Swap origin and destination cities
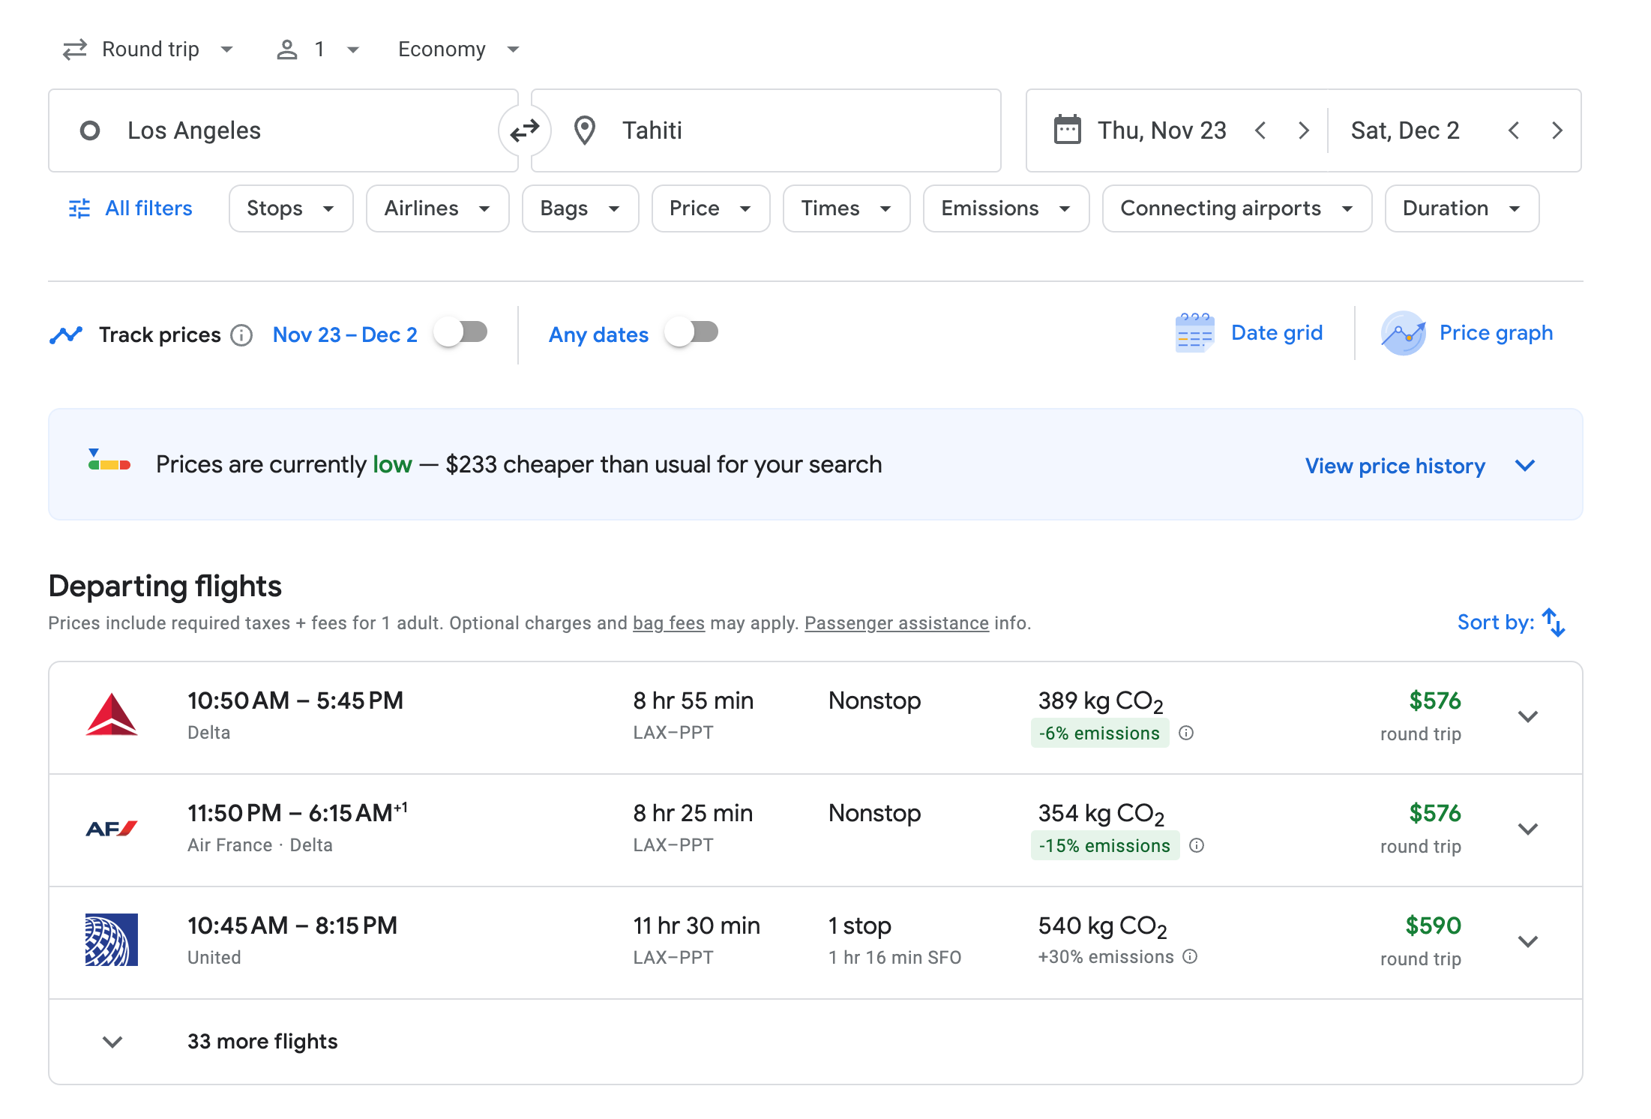This screenshot has height=1119, width=1651. (525, 130)
